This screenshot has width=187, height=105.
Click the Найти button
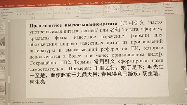166,4
